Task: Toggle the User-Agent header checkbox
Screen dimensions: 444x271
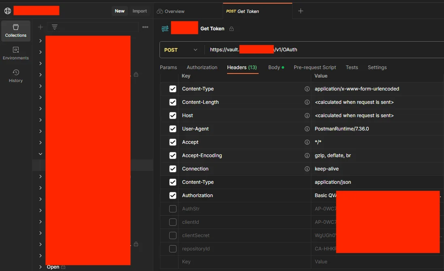Action: [x=173, y=128]
